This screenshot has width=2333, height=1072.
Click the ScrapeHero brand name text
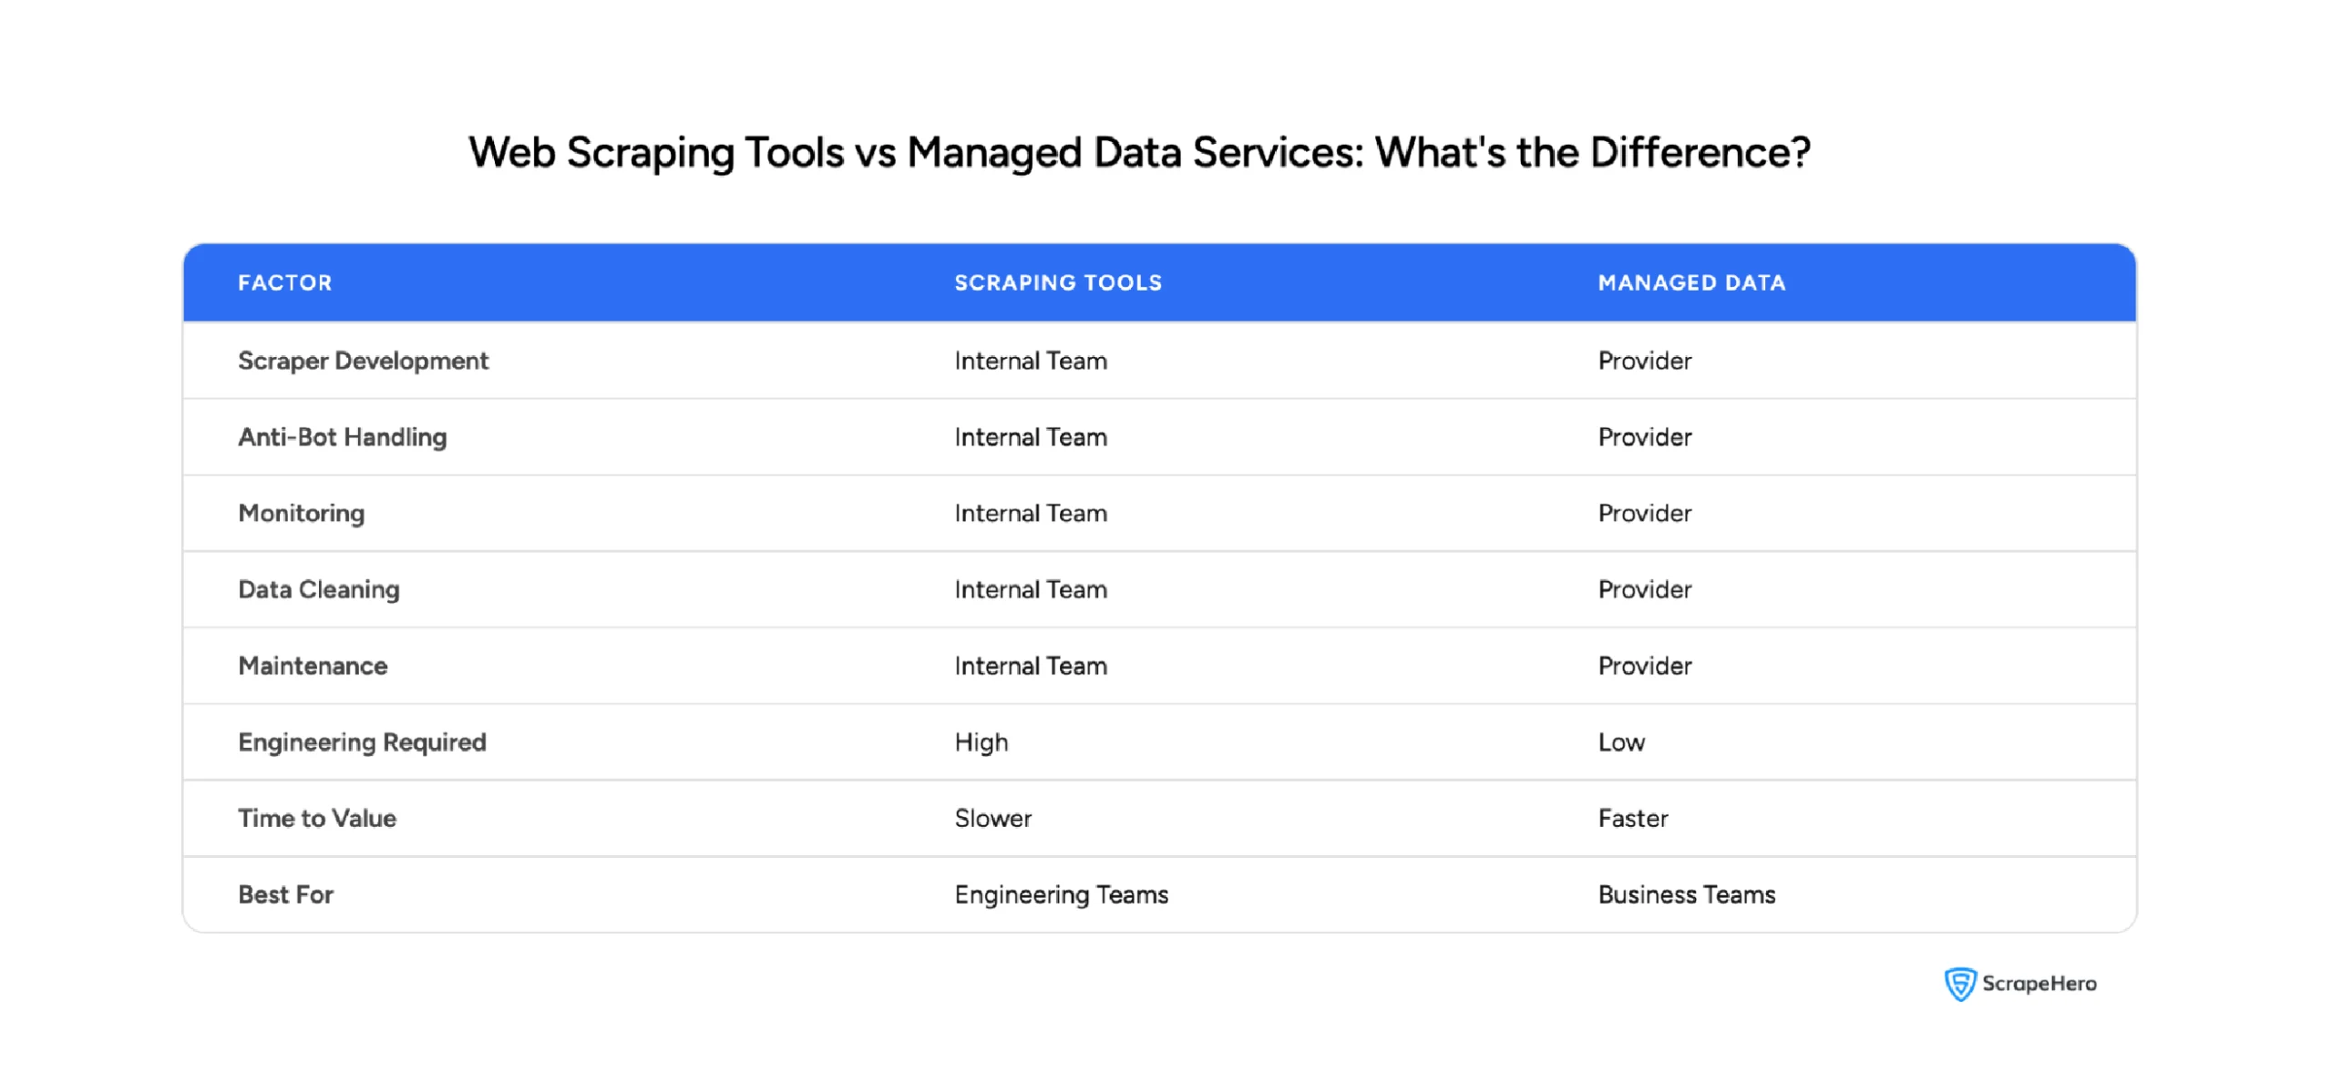(x=2039, y=983)
